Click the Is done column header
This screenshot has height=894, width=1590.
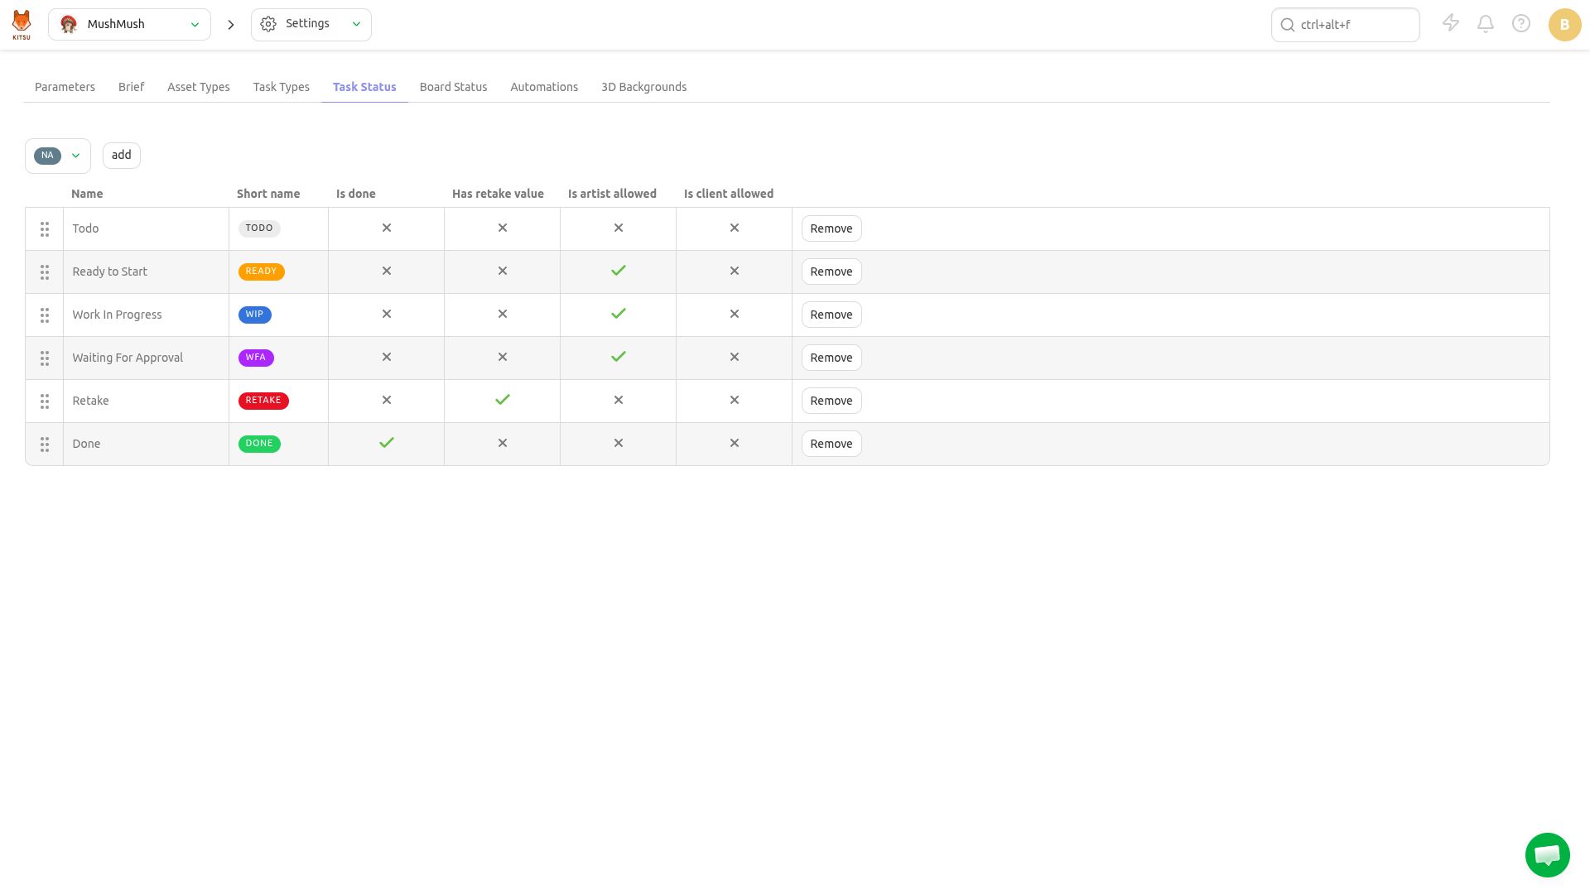[x=356, y=194]
